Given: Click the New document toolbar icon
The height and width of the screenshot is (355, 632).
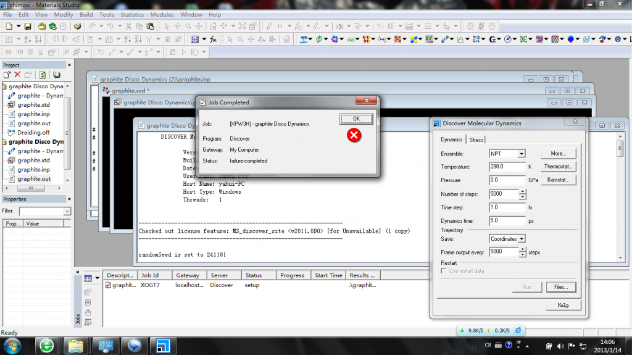Looking at the screenshot, I should pyautogui.click(x=9, y=26).
